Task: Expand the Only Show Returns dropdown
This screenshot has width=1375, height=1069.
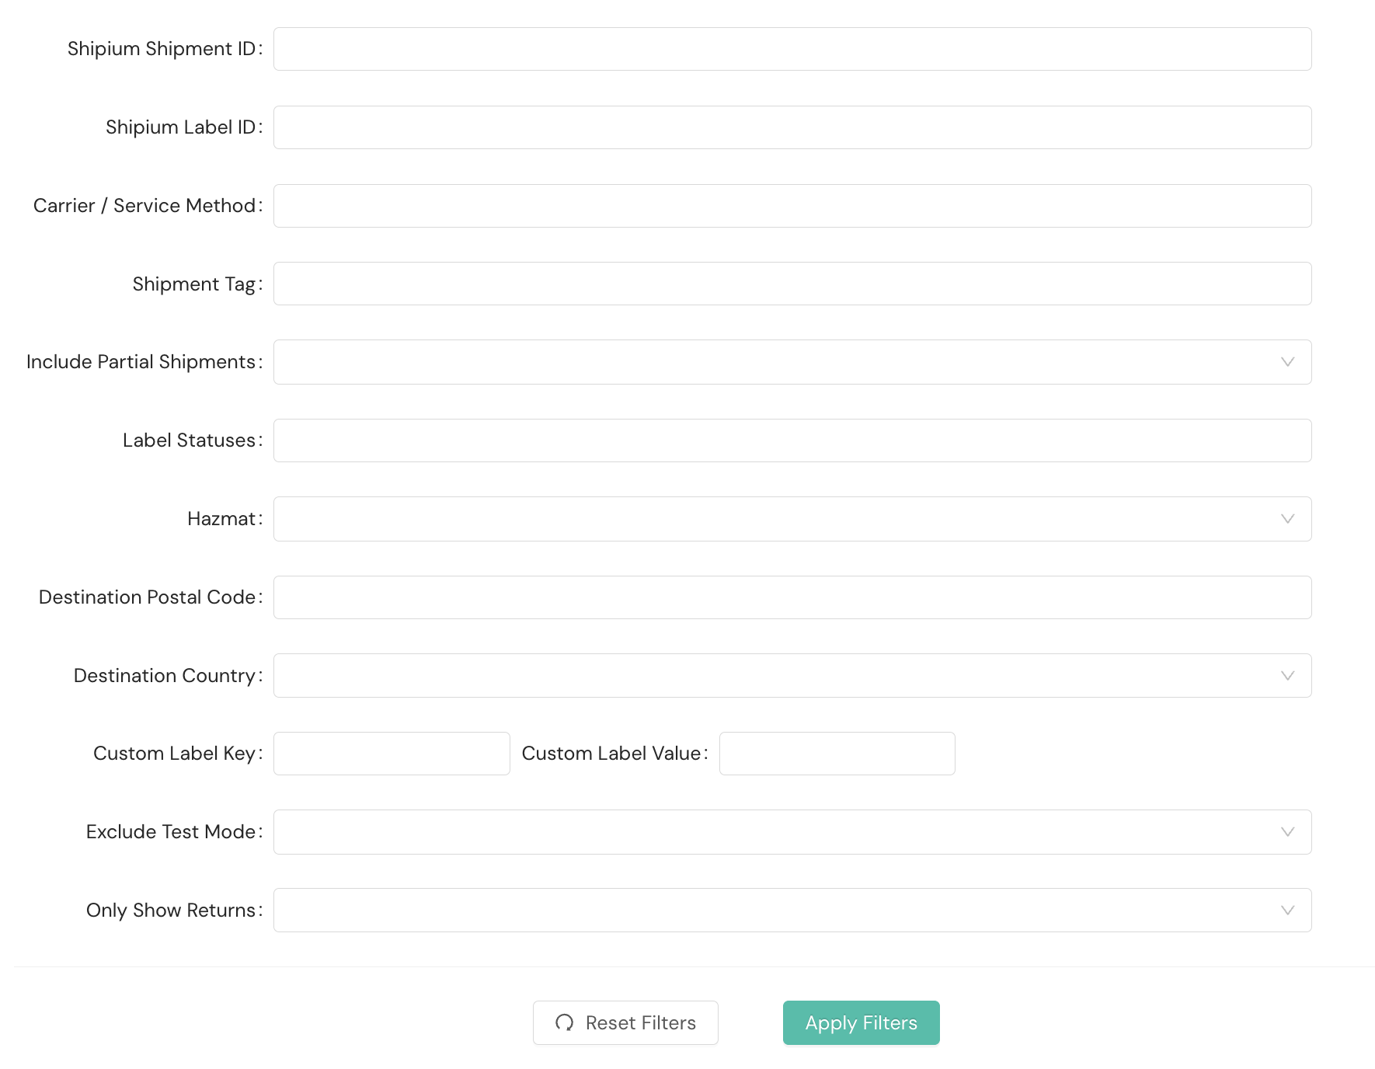Action: [792, 911]
